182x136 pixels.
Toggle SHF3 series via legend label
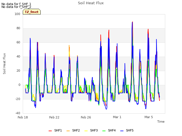tap(94, 130)
